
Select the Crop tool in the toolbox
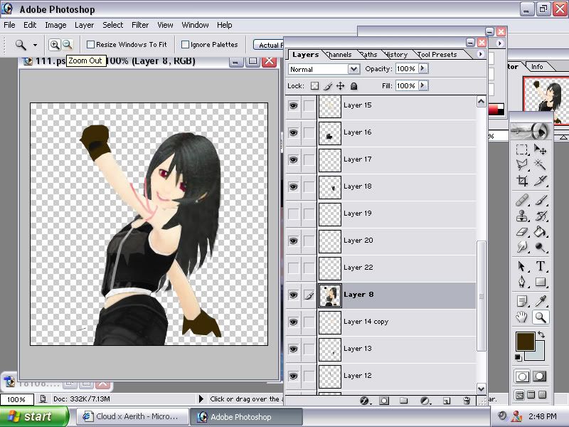point(522,181)
